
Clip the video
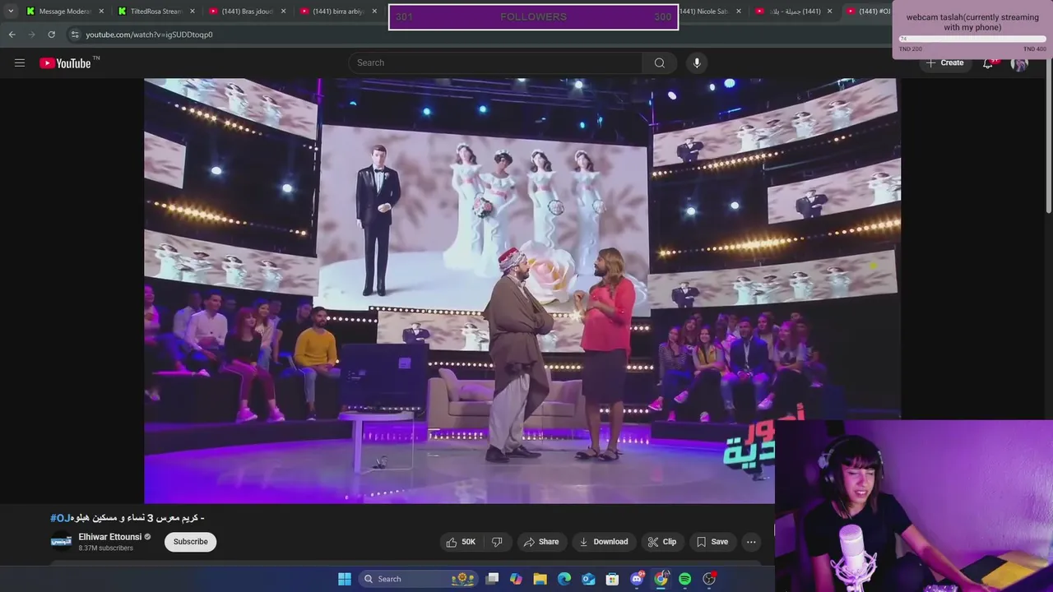662,542
